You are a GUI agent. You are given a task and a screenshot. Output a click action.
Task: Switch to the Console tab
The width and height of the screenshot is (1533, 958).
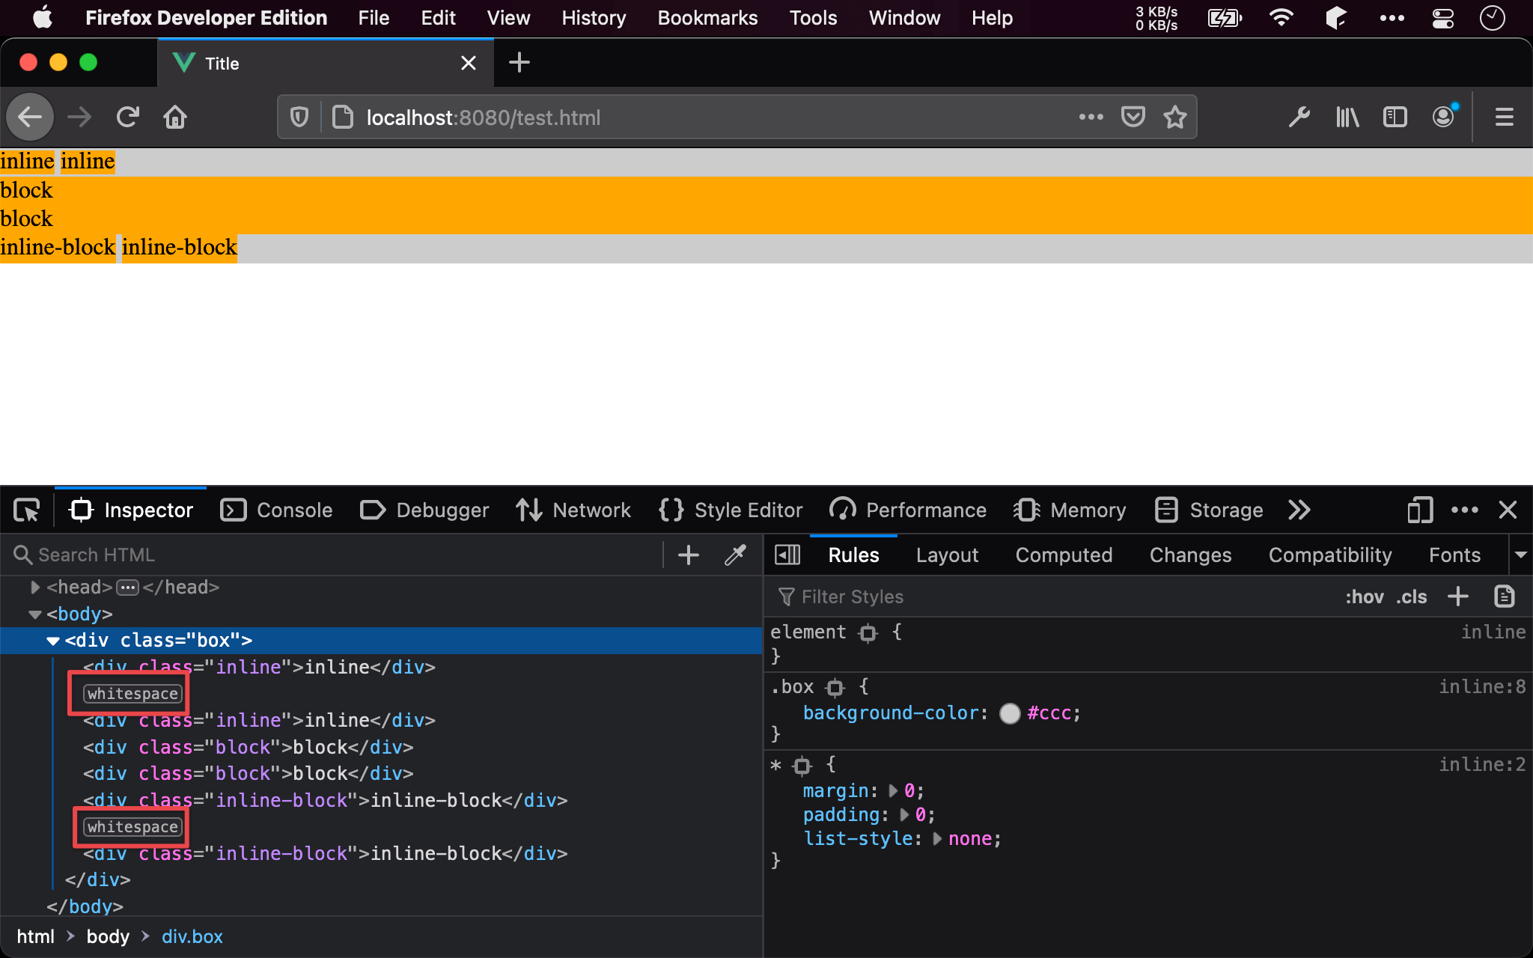277,510
